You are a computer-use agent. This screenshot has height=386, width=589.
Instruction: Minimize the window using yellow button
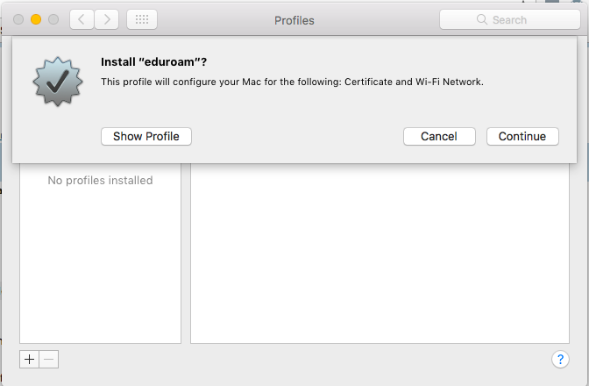pos(36,19)
